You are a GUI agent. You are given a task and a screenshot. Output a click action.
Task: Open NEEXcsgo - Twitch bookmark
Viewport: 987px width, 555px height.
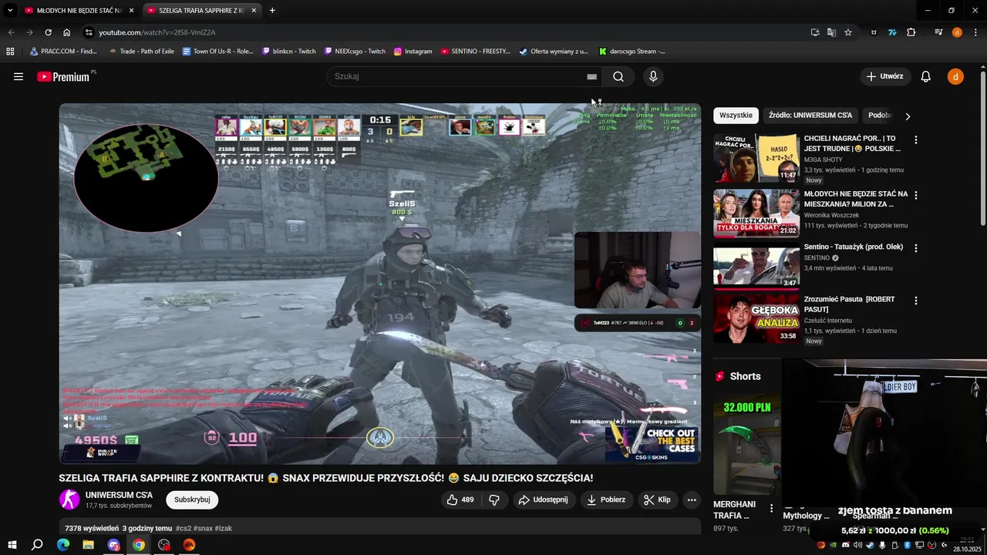point(355,52)
